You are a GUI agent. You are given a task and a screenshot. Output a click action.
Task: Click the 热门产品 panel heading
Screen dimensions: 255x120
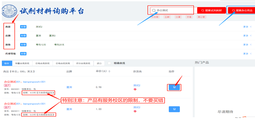(x=202, y=62)
